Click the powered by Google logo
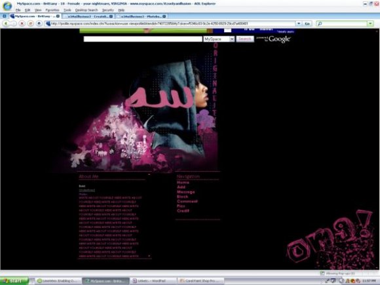Image resolution: width=380 pixels, height=285 pixels. point(273,39)
